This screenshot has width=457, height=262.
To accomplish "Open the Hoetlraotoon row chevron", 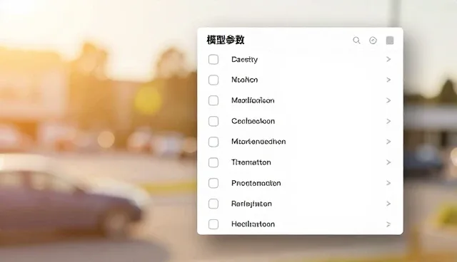I will pyautogui.click(x=388, y=224).
